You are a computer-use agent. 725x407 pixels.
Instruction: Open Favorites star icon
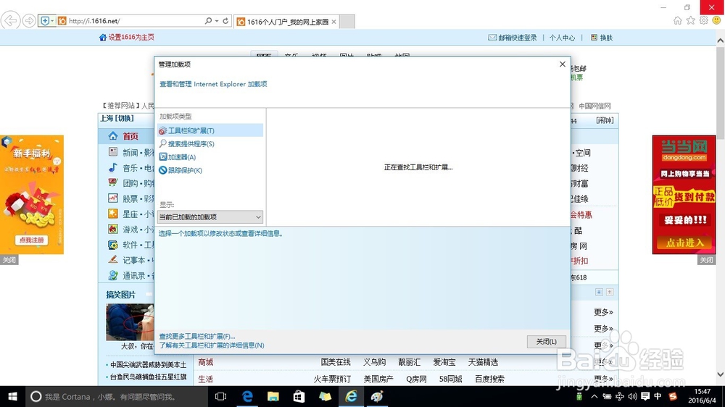tap(690, 20)
